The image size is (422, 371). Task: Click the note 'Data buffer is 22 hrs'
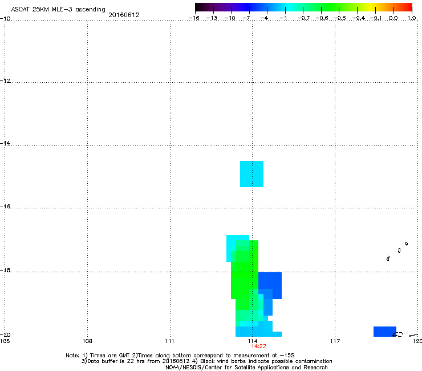115,361
